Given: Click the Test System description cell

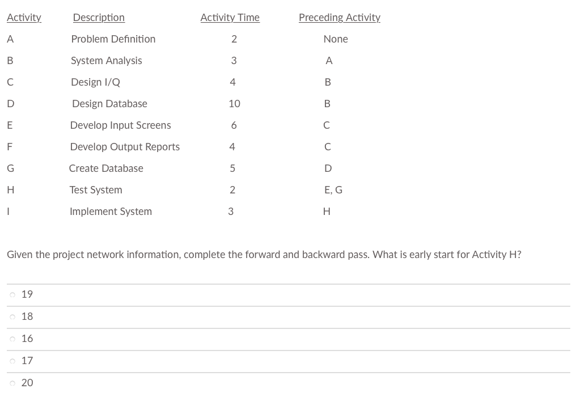Looking at the screenshot, I should 95,190.
